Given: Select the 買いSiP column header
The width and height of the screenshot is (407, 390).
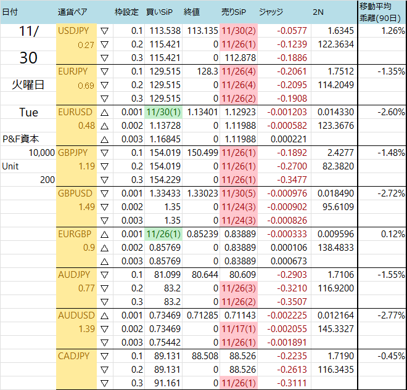Looking at the screenshot, I should click(x=159, y=12).
